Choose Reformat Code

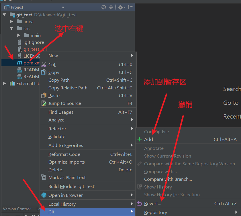(x=88, y=154)
